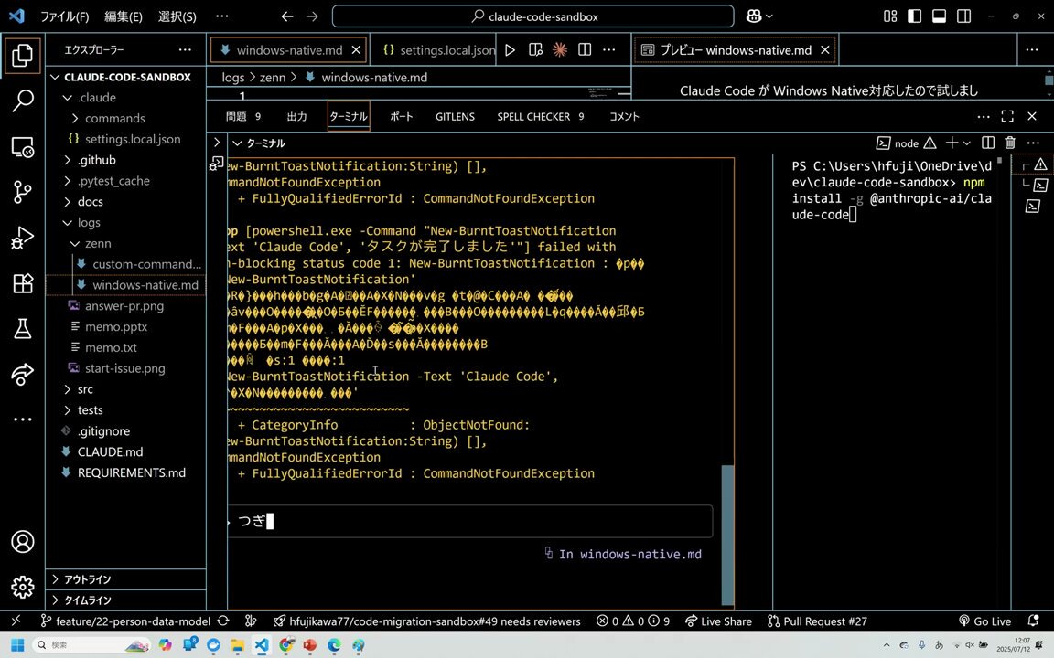This screenshot has width=1054, height=658.
Task: Open the Live Share activity bar icon
Action: tap(22, 374)
